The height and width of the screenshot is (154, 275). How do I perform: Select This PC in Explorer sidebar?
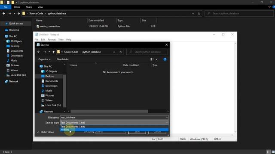tap(11, 36)
